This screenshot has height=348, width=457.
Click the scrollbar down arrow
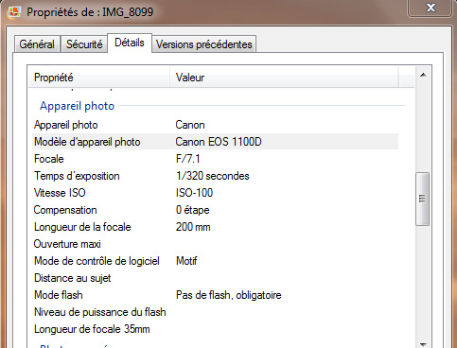(x=423, y=344)
